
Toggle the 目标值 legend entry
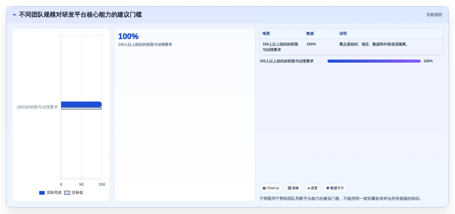coord(73,193)
